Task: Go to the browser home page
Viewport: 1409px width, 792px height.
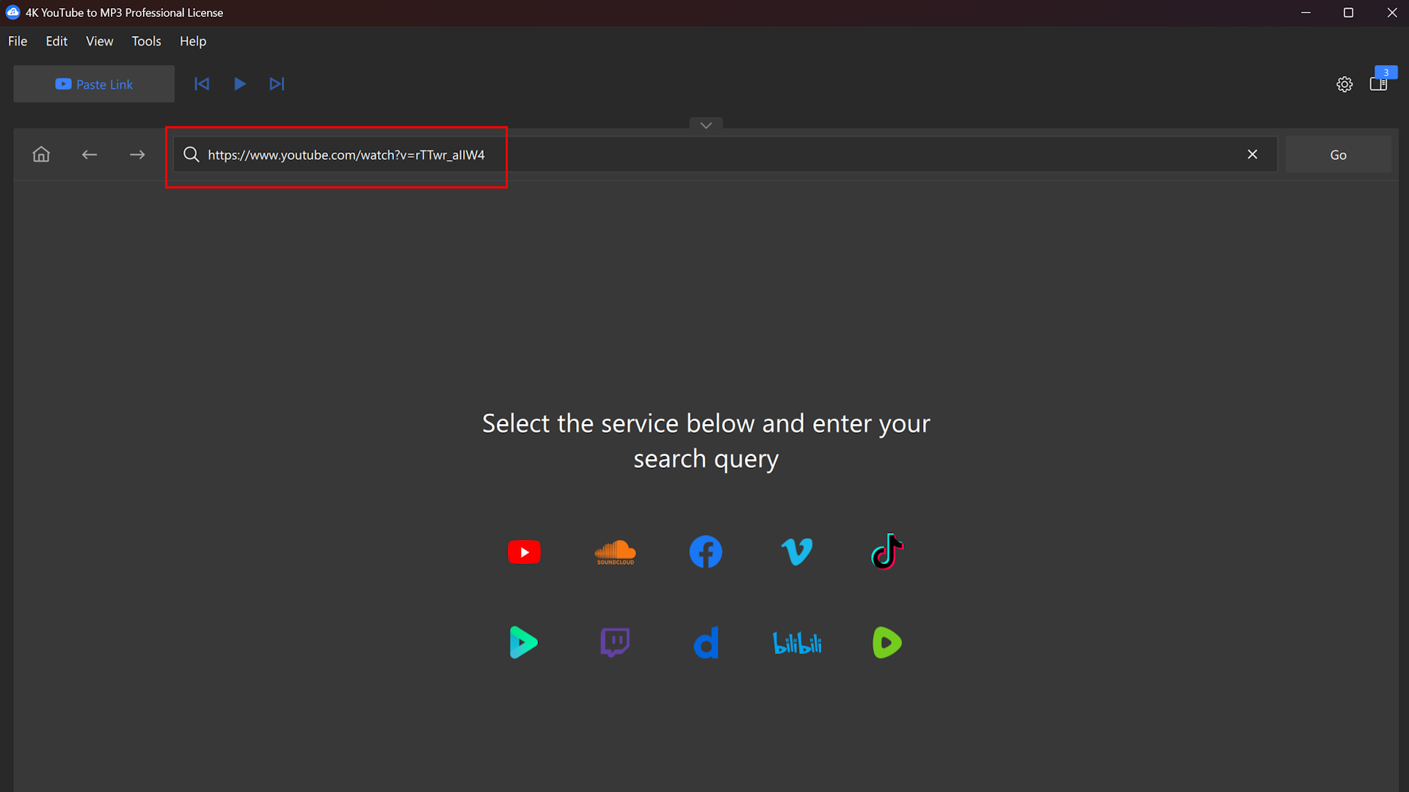Action: pos(41,155)
